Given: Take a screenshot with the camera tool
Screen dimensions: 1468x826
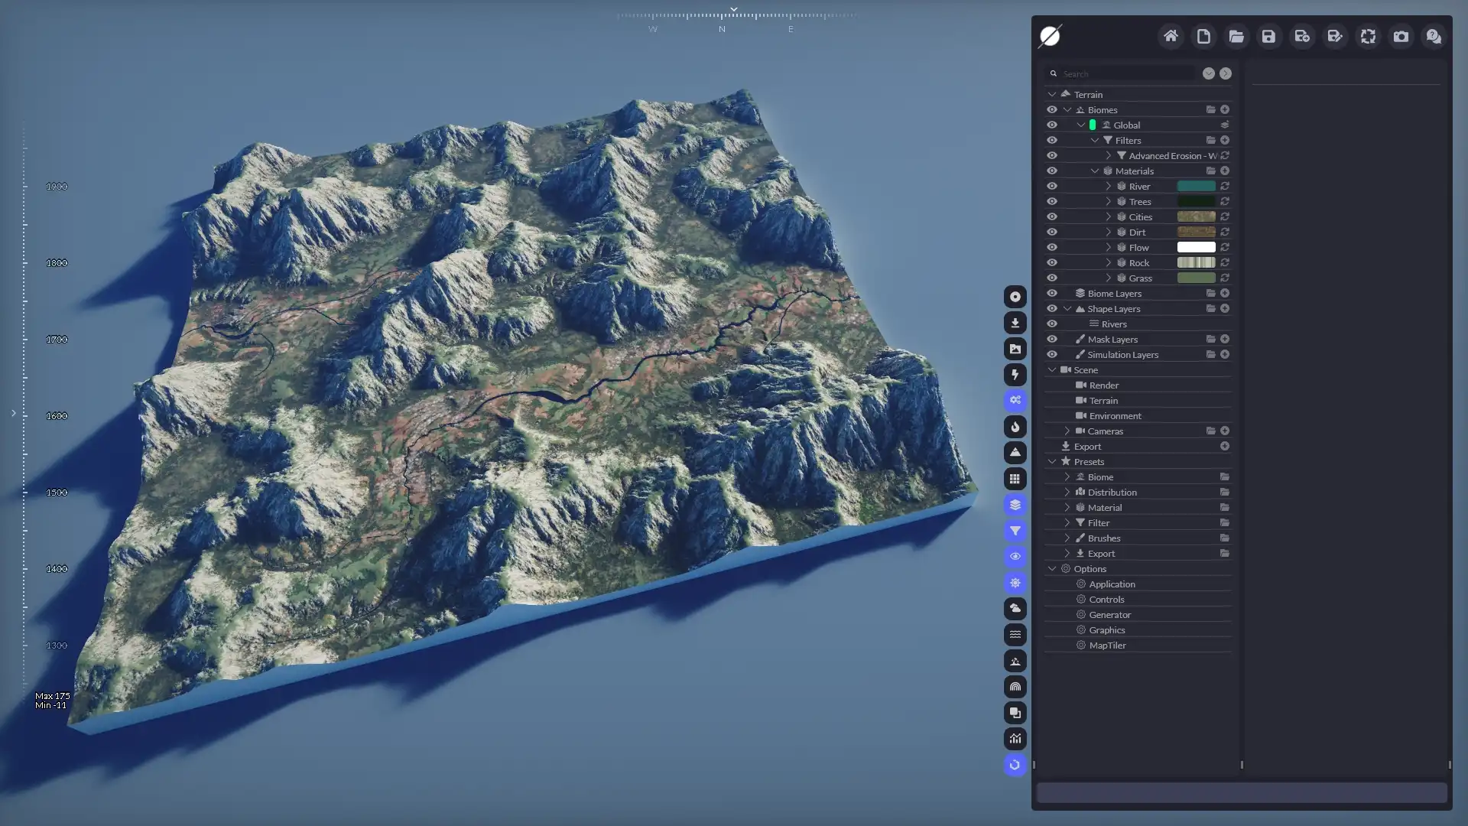Looking at the screenshot, I should click(1401, 36).
